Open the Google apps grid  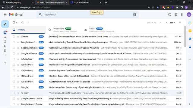pos(182,15)
